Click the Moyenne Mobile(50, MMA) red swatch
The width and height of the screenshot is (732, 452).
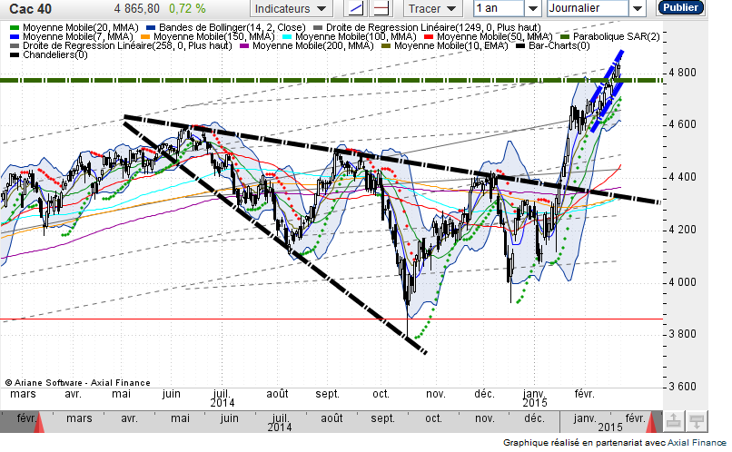[429, 37]
